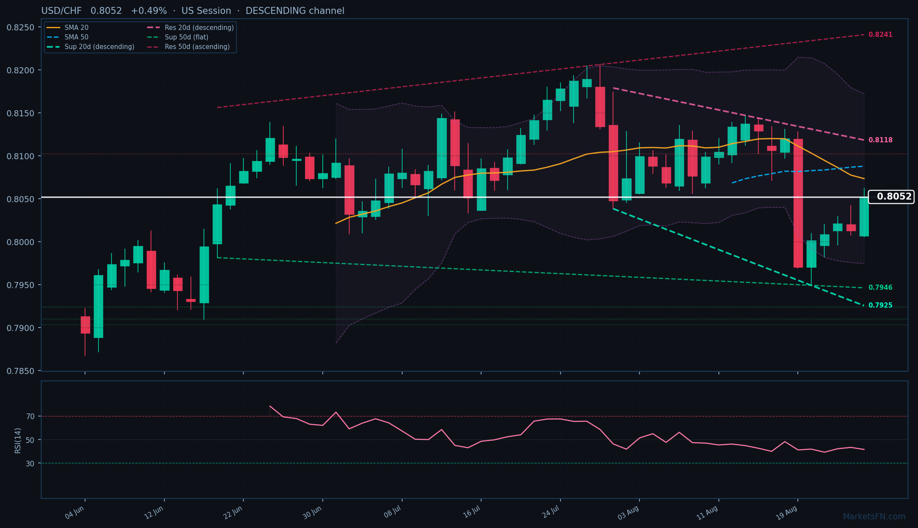Click the +0.49% change value
This screenshot has width=918, height=528.
pos(149,11)
